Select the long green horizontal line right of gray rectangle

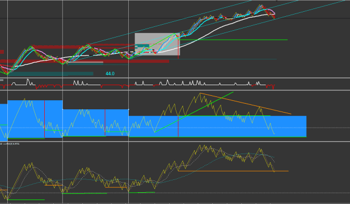click(234, 40)
